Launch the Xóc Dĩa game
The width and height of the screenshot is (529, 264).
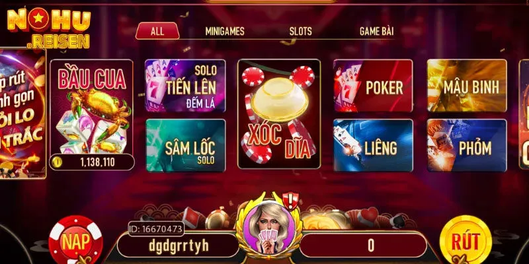[x=279, y=114]
